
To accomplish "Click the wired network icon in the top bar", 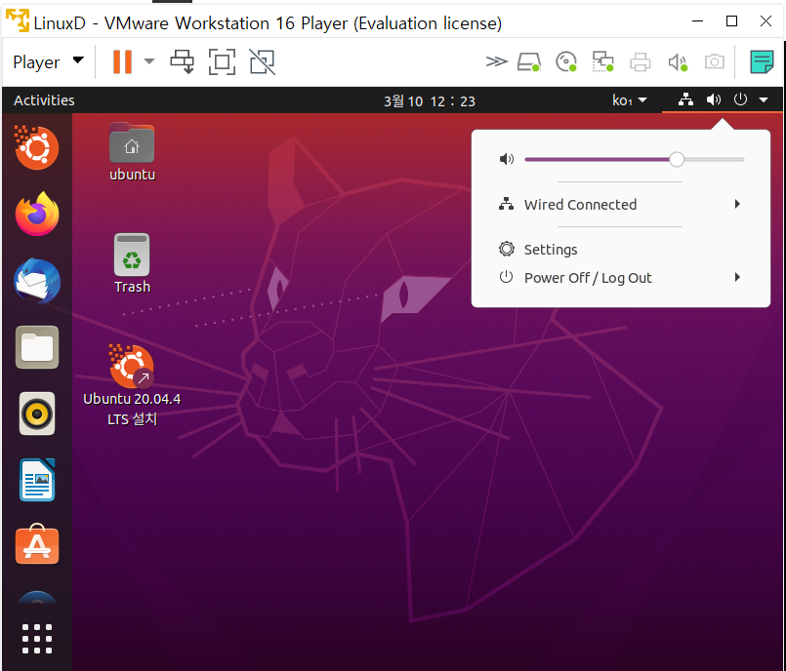I will [685, 99].
